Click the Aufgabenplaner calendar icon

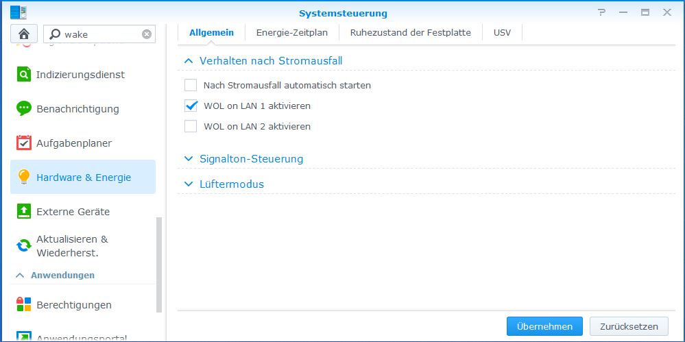click(x=24, y=143)
